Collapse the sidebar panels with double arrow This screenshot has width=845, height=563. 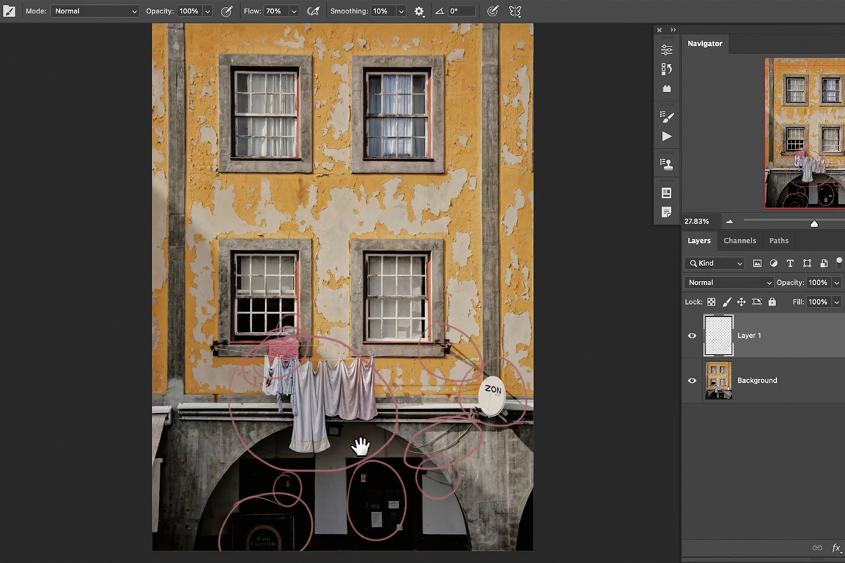[x=673, y=30]
